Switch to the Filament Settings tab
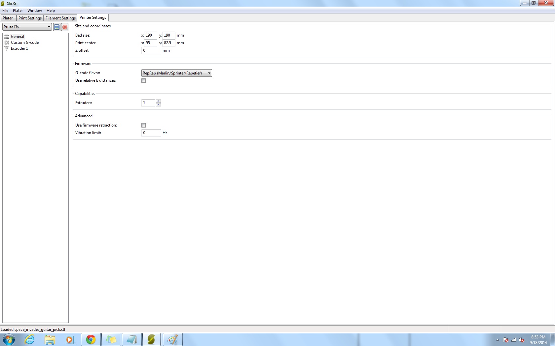 tap(60, 18)
